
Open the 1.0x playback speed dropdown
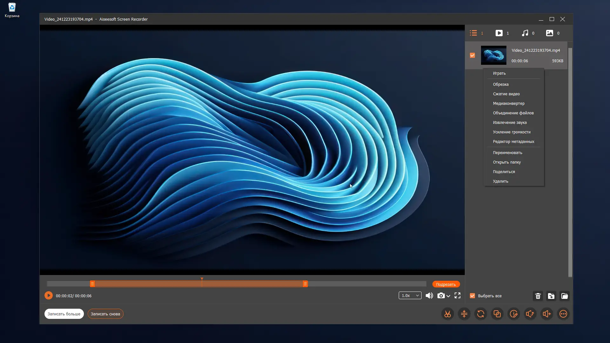tap(410, 296)
